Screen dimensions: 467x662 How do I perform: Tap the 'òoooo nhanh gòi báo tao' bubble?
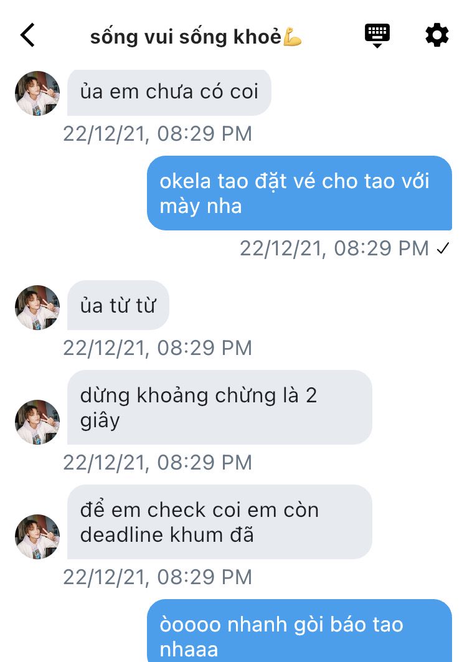tap(300, 631)
